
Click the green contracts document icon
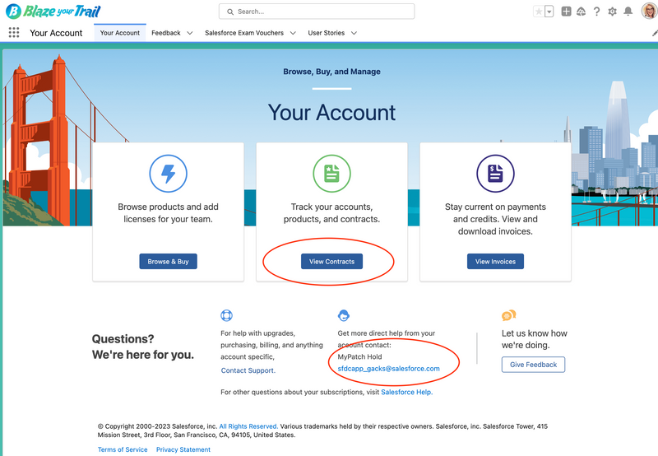[x=331, y=174]
